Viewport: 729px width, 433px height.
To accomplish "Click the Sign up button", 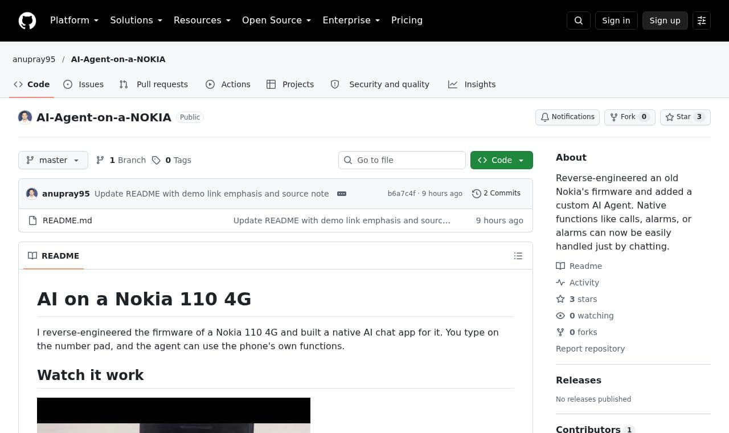I will (x=665, y=21).
